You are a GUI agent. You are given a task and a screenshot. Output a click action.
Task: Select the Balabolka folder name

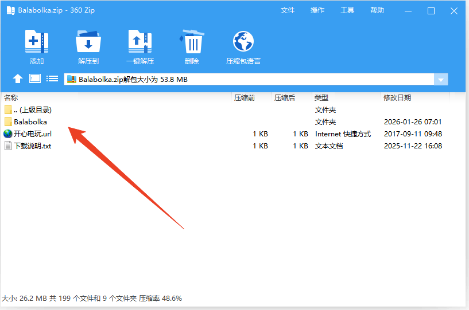pos(30,122)
